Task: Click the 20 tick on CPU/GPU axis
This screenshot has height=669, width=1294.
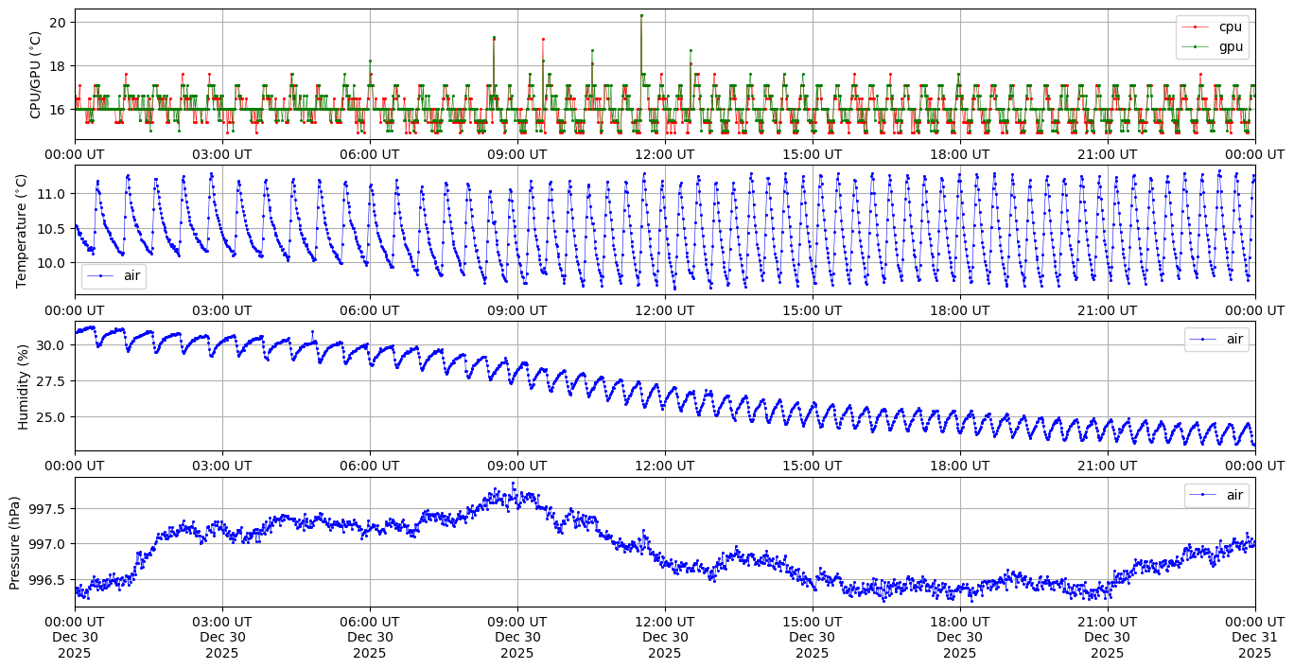Action: (57, 22)
